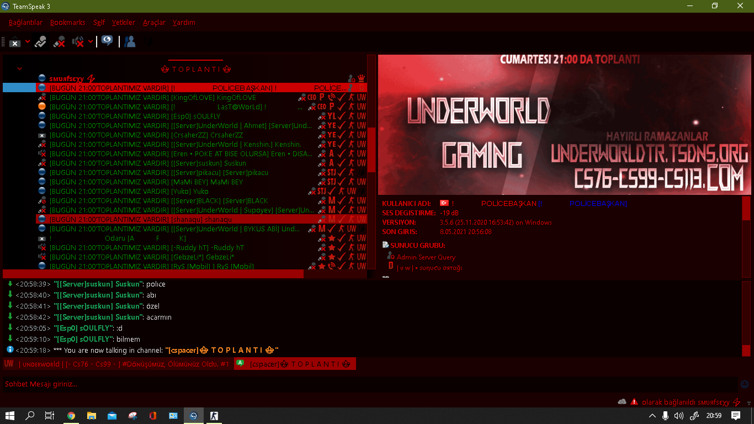Click the TOPLANTI channel link in the chat log
Screen dimensions: 754x424
click(x=221, y=350)
